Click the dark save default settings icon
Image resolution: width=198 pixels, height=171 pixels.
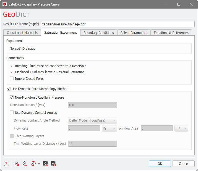pos(53,164)
